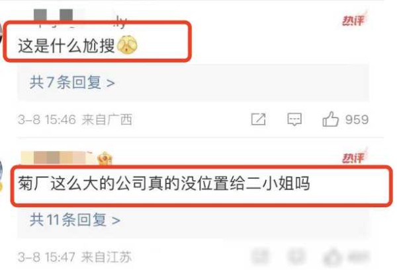This screenshot has width=397, height=270.
Task: Tap the reply bubble icon on first comment
Action: 294,119
